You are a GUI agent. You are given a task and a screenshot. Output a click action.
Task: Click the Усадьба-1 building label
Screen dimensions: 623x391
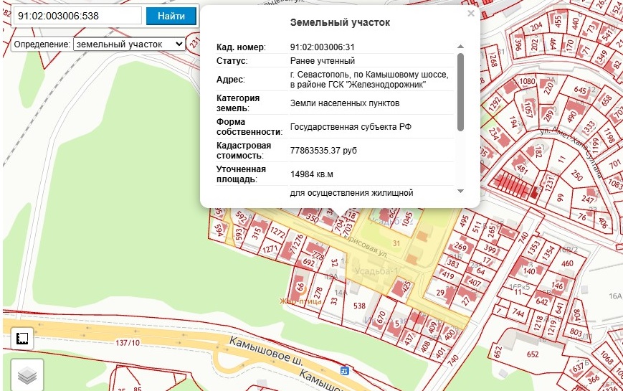[377, 270]
